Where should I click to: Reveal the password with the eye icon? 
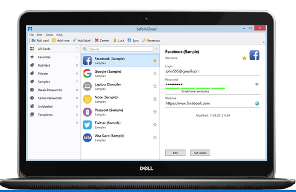pyautogui.click(x=257, y=84)
